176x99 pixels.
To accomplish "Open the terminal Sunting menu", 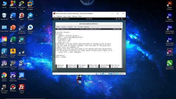I will point(64,27).
